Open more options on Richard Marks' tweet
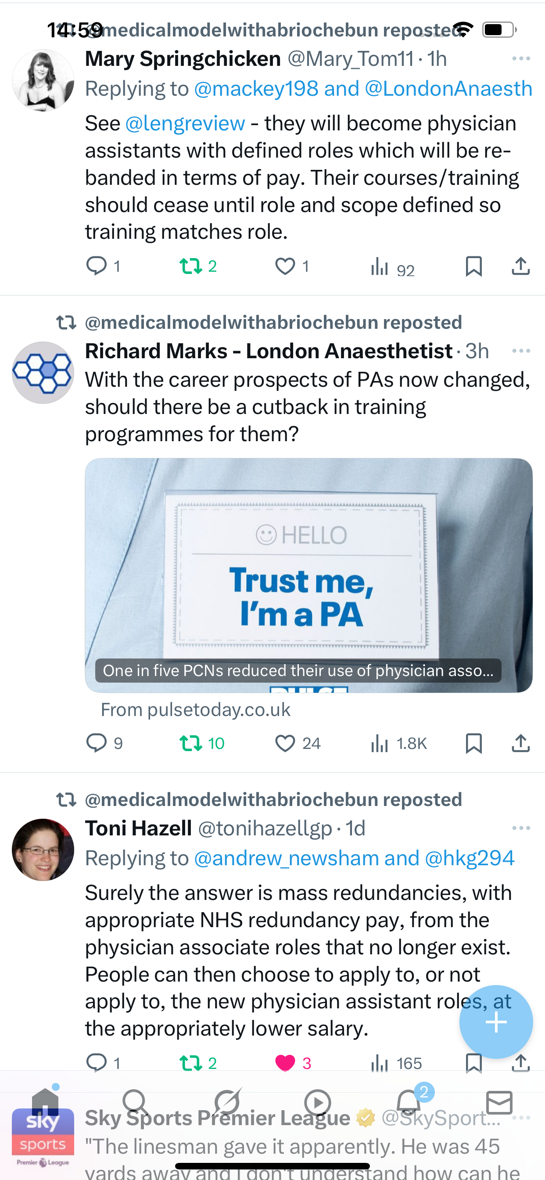Screen dimensions: 545x1180 point(521,351)
